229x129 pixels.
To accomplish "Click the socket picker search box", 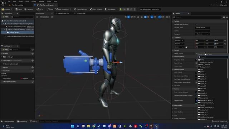I will pos(213,57).
